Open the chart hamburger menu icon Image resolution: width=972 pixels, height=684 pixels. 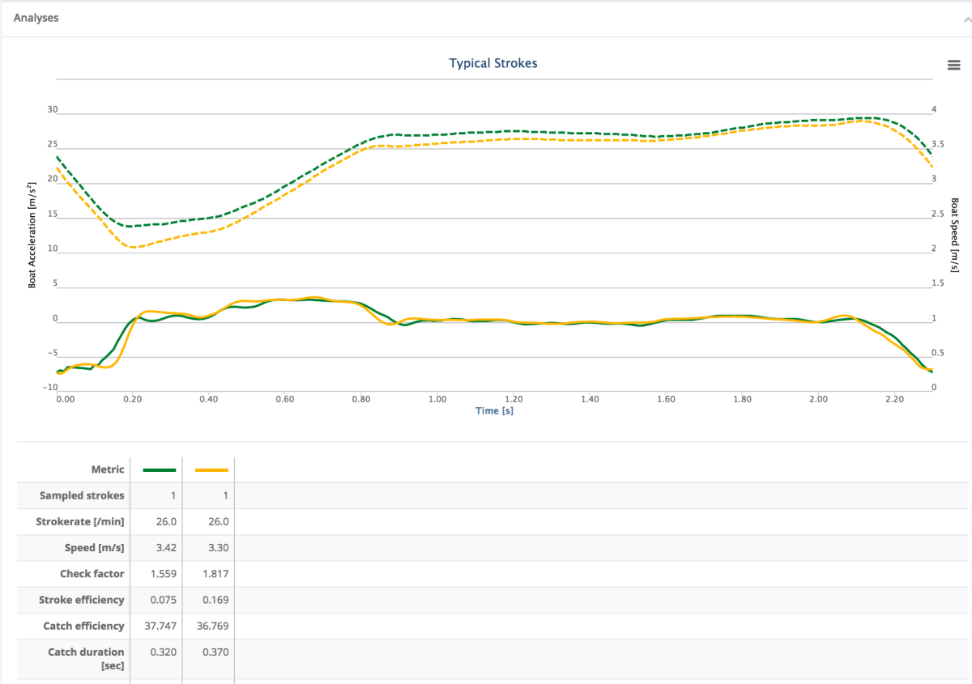coord(953,66)
